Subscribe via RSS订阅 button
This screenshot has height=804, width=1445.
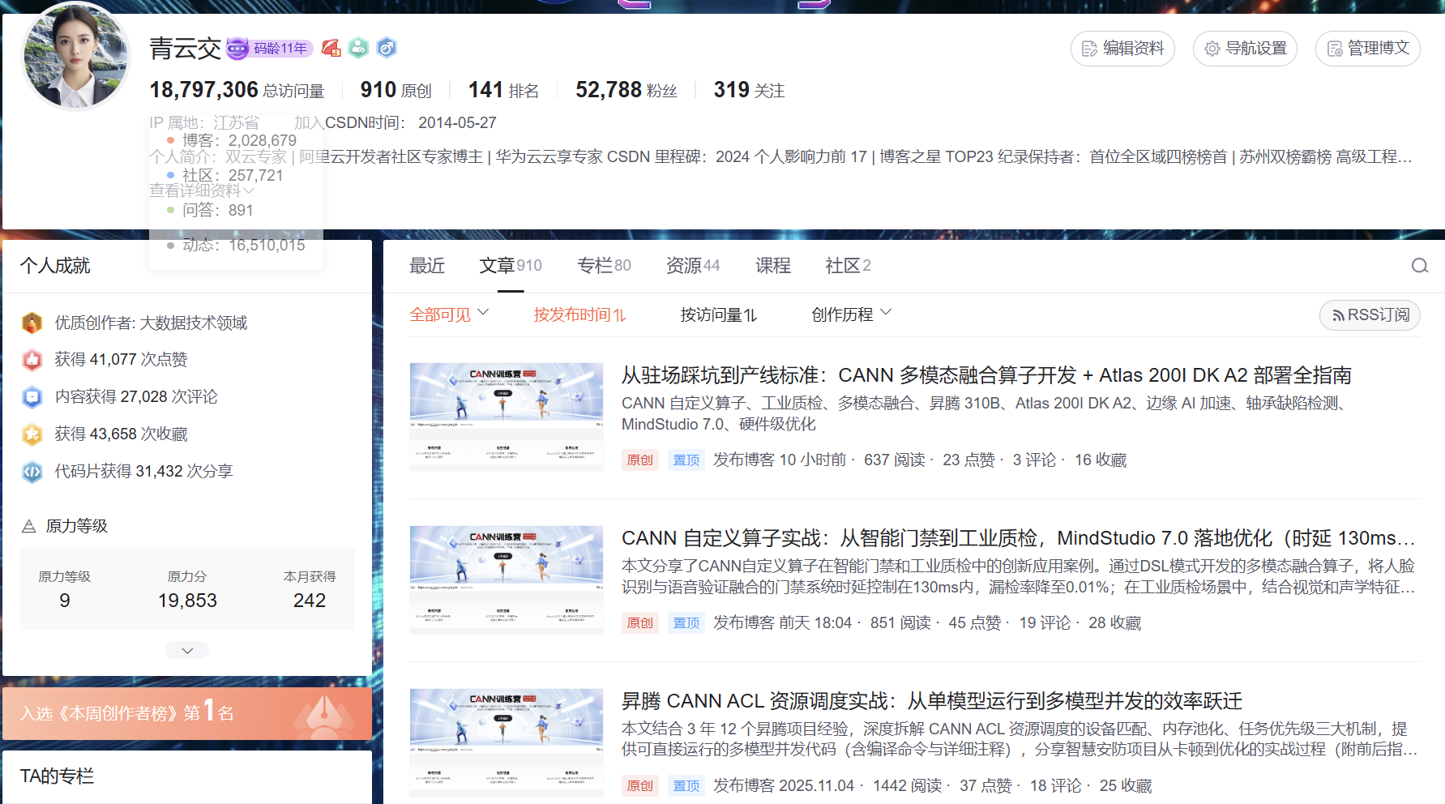(1370, 314)
